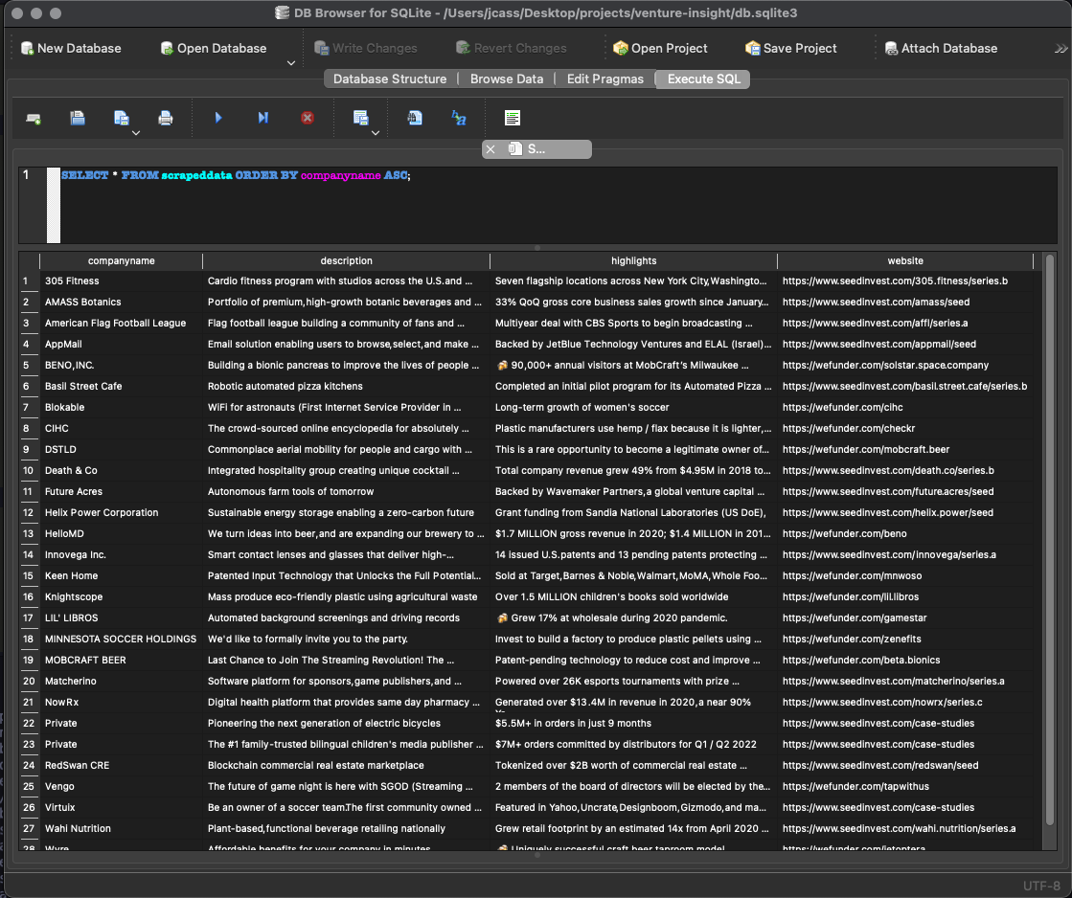This screenshot has width=1072, height=898.
Task: Click 'Autonomous farm tools of tomorrow' cell
Action: (347, 491)
